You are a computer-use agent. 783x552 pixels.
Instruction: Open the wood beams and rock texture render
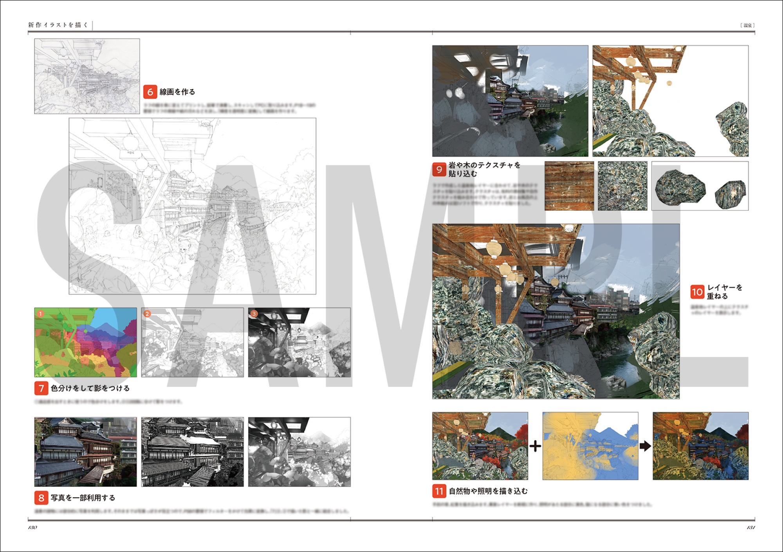pos(670,101)
